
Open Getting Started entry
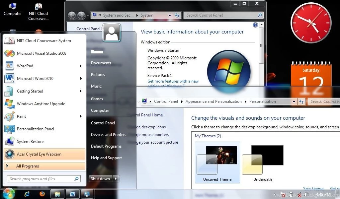point(44,91)
